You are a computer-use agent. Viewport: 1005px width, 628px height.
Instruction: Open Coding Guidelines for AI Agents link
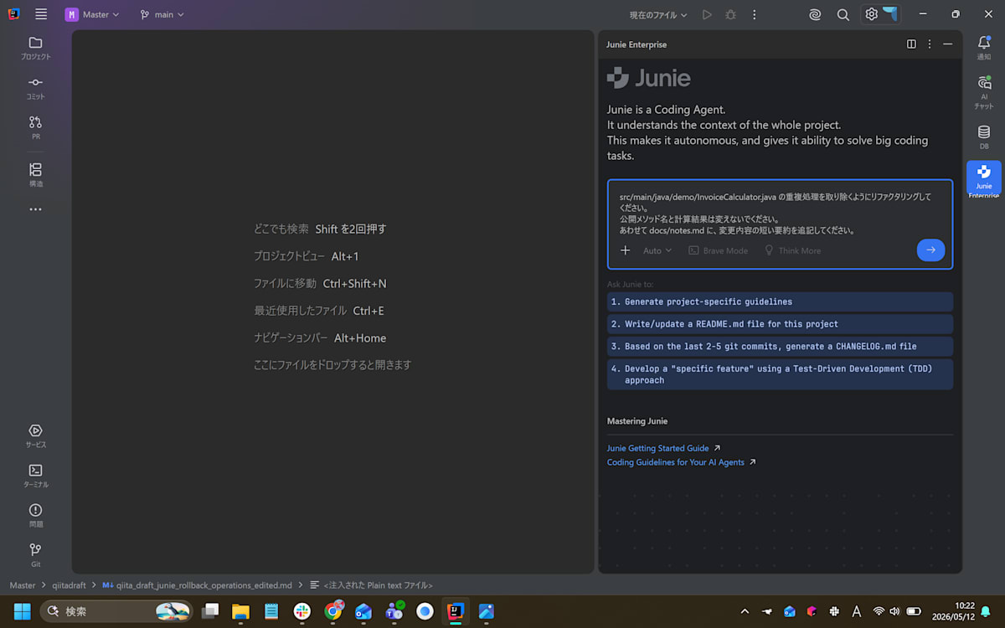[676, 462]
